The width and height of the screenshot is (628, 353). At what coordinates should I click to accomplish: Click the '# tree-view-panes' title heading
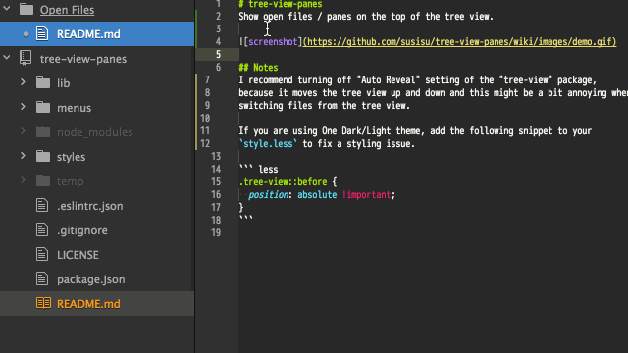pos(281,4)
